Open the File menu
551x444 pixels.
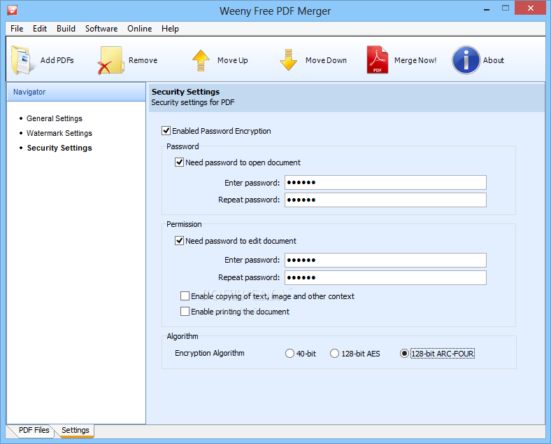[17, 29]
